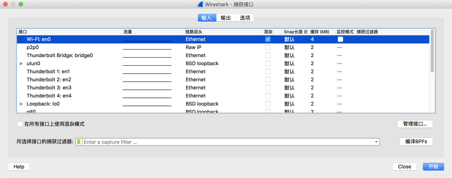
Task: Check promiscuous box for Thunderbolt 2: en2
Action: pos(268,80)
